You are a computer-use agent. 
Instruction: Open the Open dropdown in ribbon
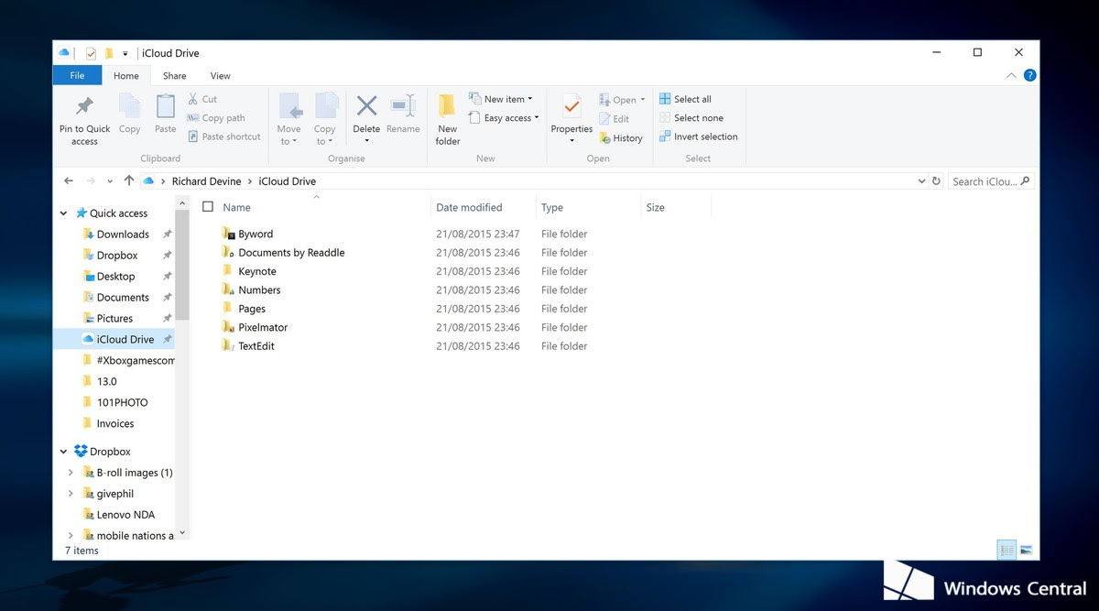pos(623,100)
